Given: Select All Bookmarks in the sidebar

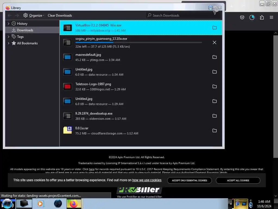Looking at the screenshot, I should click(27, 43).
